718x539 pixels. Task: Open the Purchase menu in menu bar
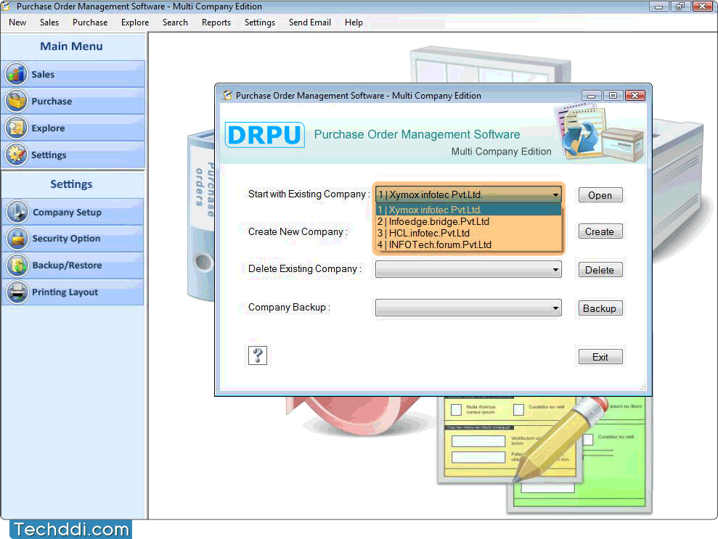click(x=90, y=22)
